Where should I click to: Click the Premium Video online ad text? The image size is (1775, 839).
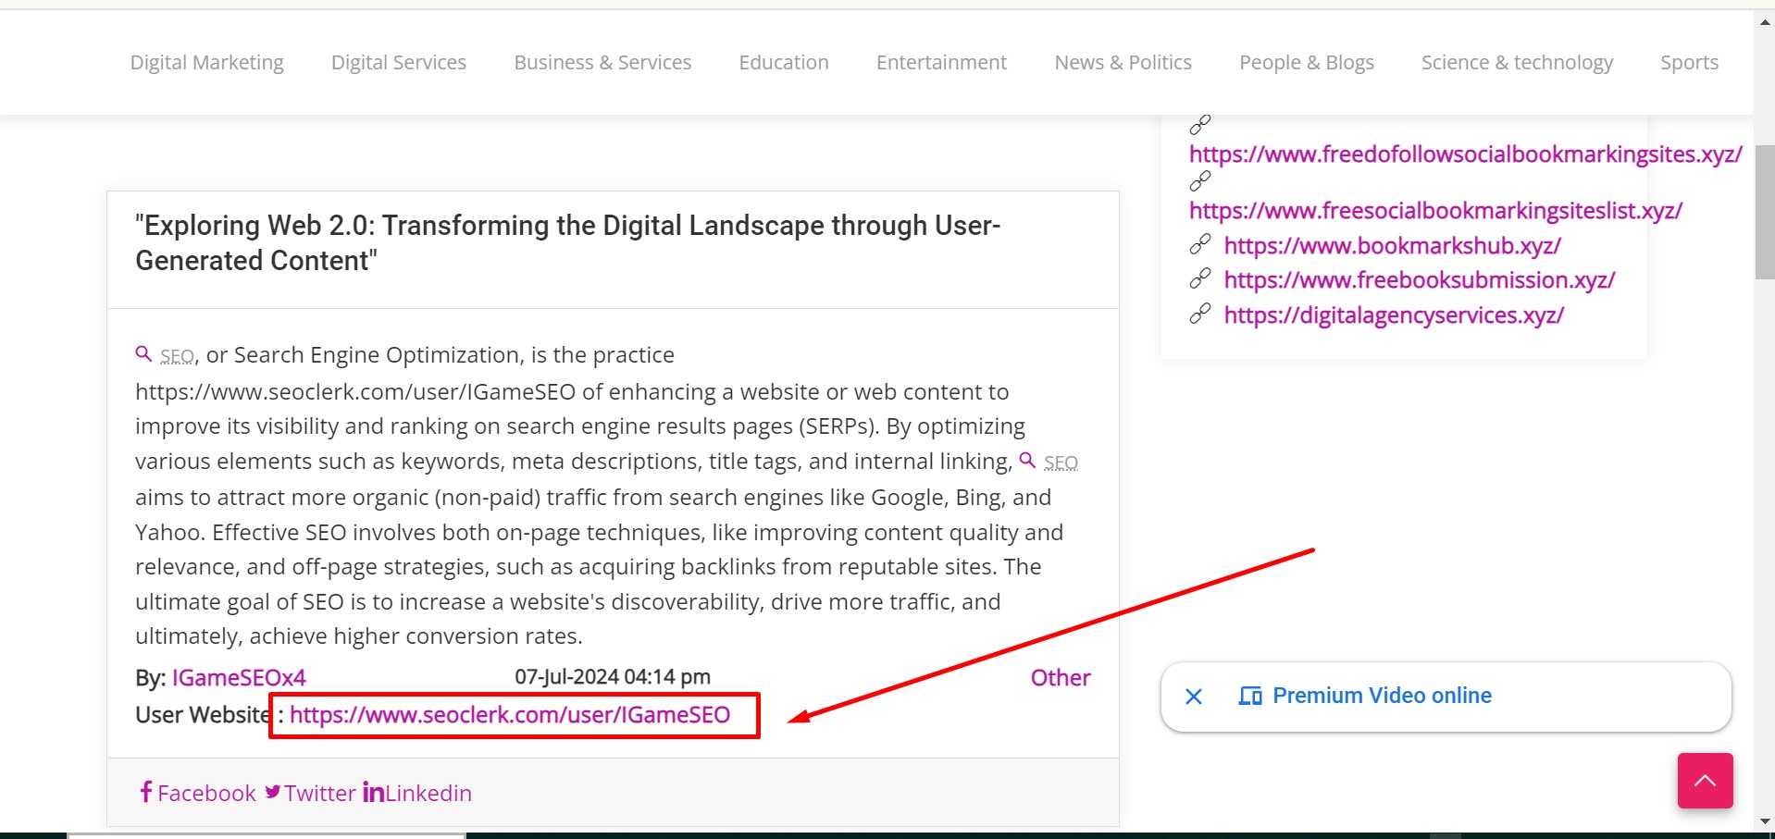click(1382, 696)
